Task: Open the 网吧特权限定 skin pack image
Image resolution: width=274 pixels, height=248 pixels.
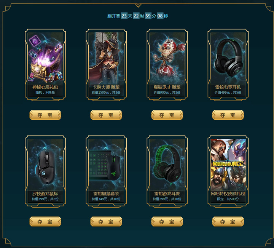Action: [228, 165]
